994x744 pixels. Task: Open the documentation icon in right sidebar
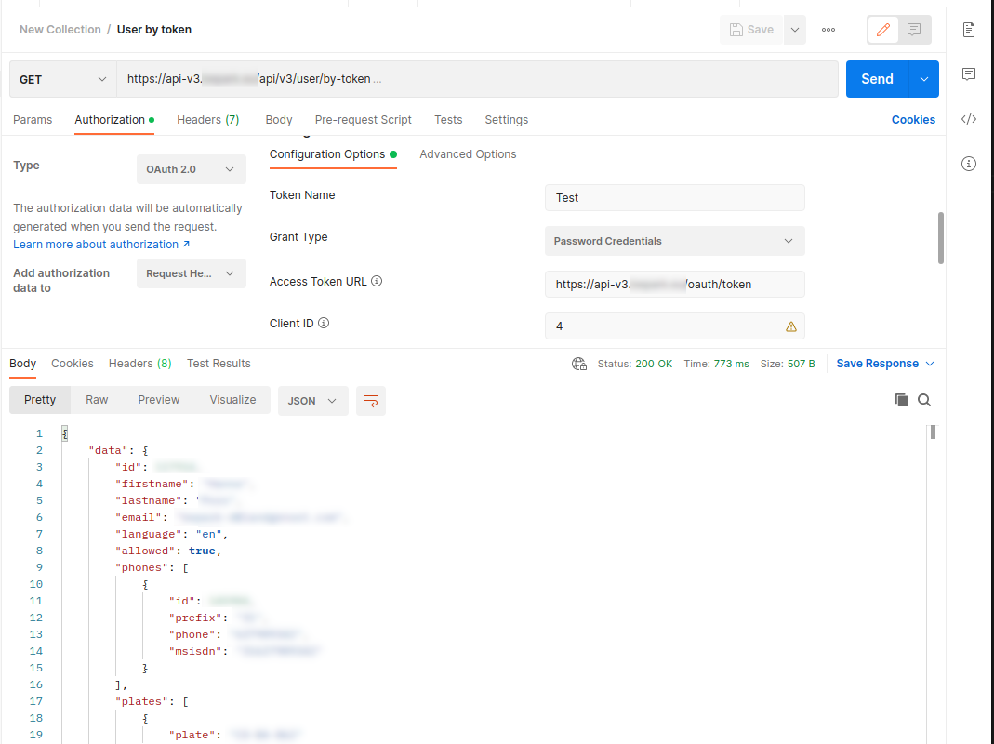point(969,30)
